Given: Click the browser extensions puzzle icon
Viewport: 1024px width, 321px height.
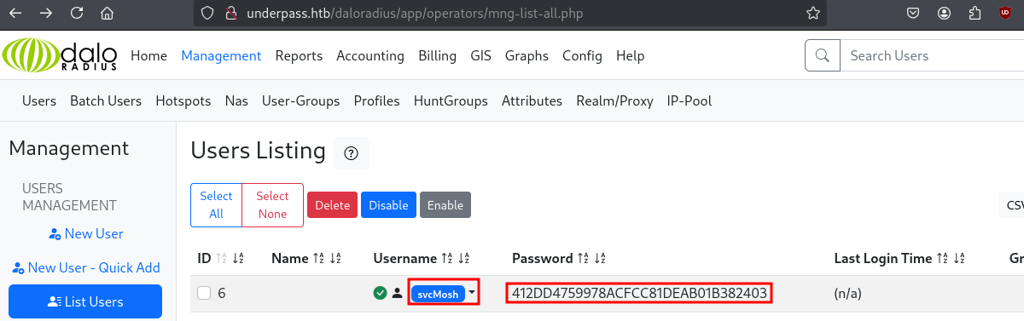Looking at the screenshot, I should (975, 14).
